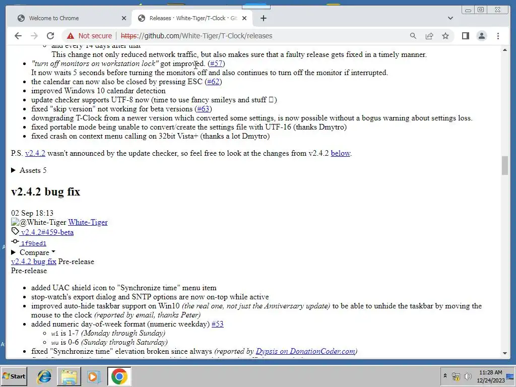Open issue #62 link

tap(213, 82)
